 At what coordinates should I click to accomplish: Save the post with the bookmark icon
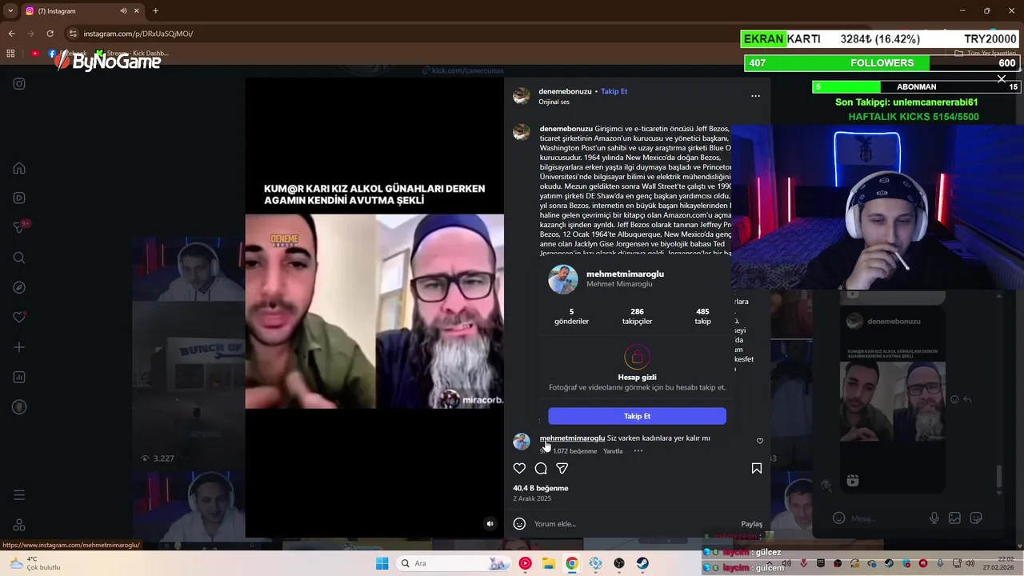(x=757, y=468)
